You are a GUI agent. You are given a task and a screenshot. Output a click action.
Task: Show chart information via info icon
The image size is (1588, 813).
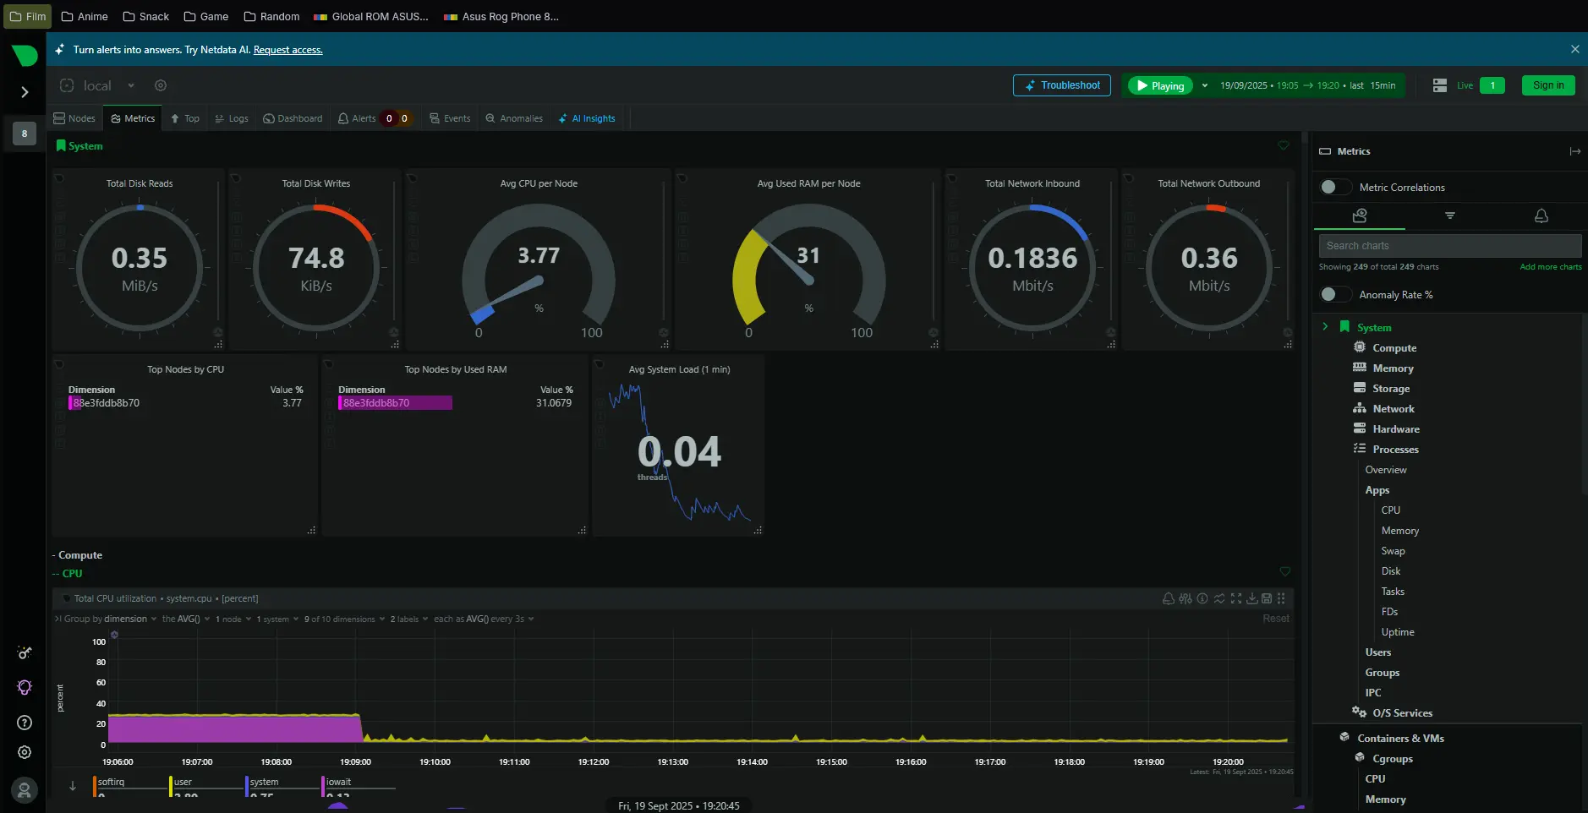(1202, 598)
